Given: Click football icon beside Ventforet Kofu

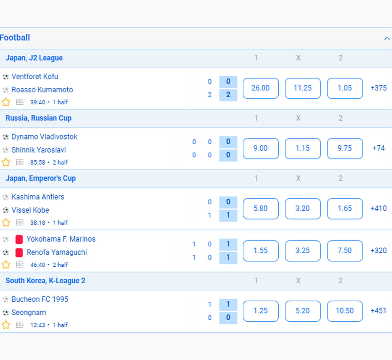Looking at the screenshot, I should (6, 77).
